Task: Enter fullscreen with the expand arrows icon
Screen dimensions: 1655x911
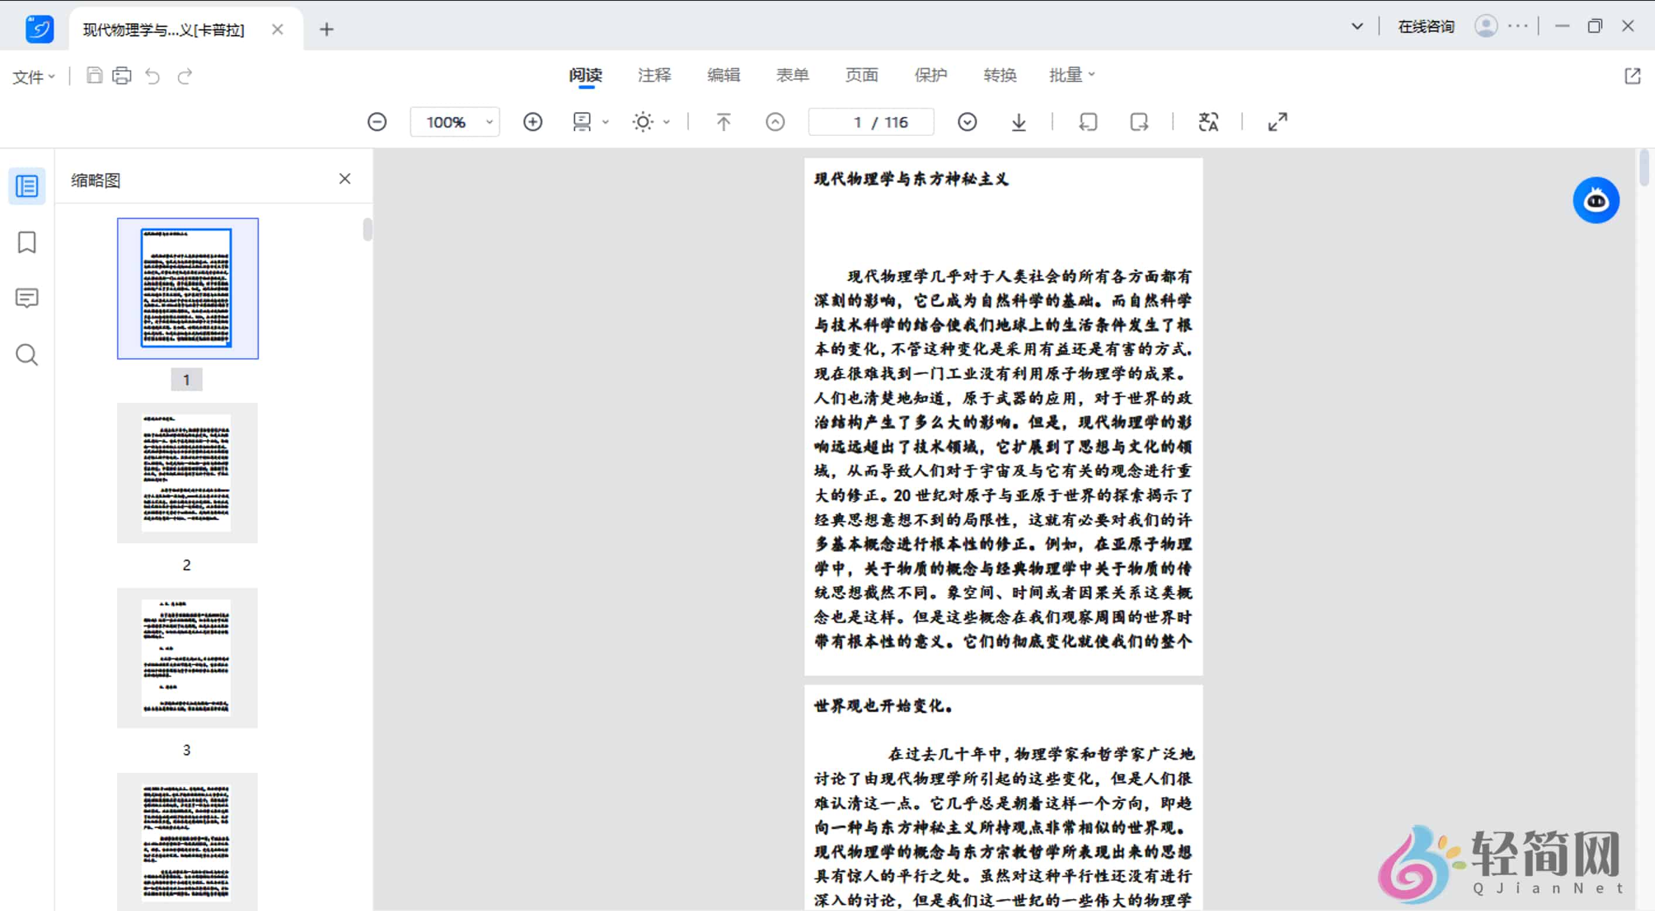Action: tap(1277, 122)
